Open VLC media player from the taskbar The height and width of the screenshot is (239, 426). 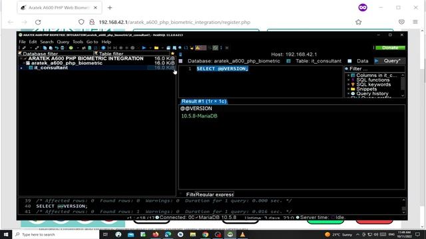(242, 234)
